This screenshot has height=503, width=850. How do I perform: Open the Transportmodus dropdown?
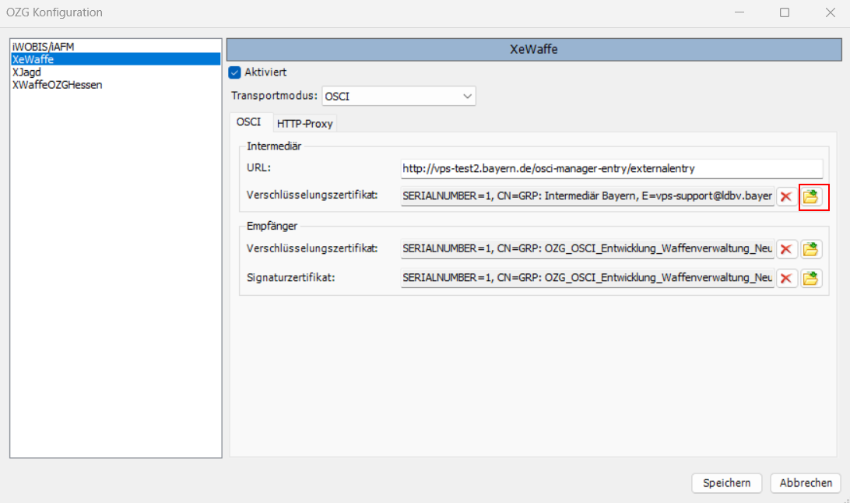click(398, 96)
